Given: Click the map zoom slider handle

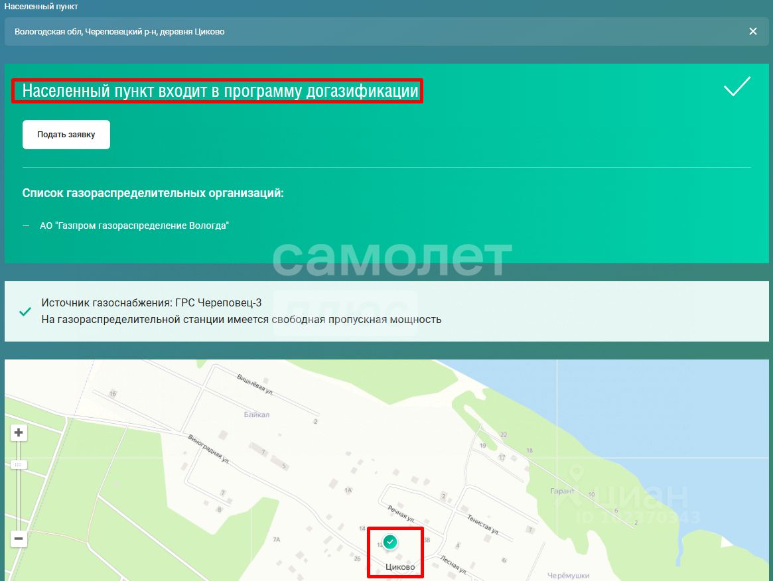Looking at the screenshot, I should coord(18,465).
